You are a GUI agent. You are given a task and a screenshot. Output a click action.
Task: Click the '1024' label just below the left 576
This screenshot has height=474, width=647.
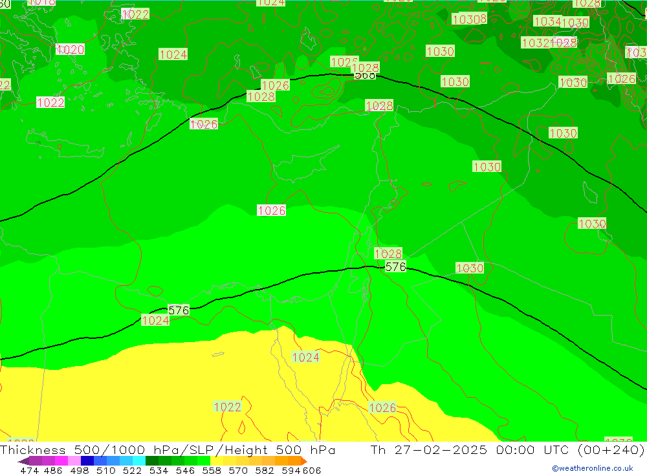click(155, 321)
